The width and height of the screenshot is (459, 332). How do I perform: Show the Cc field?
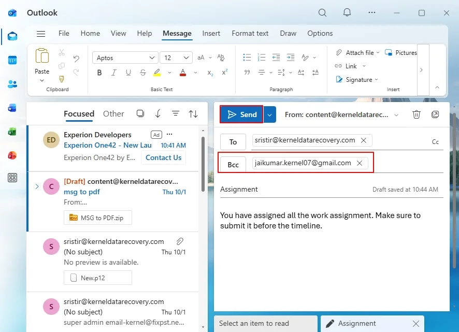(435, 142)
